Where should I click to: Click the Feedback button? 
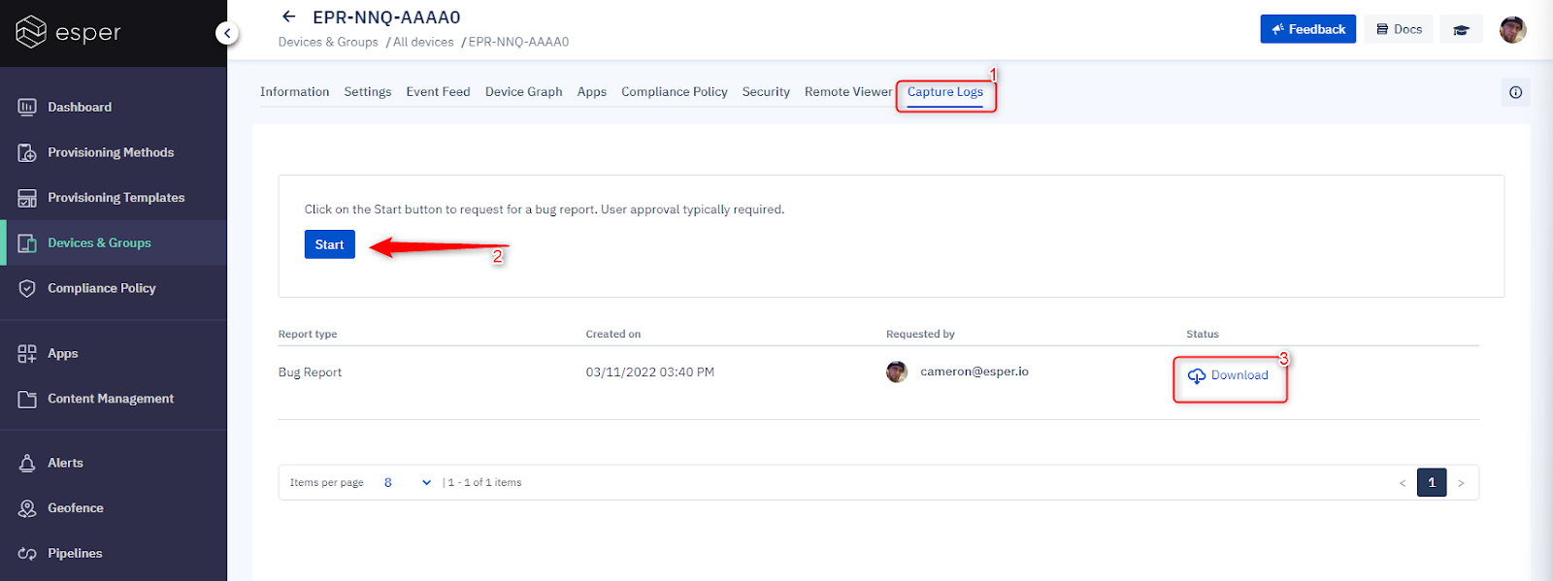tap(1307, 29)
